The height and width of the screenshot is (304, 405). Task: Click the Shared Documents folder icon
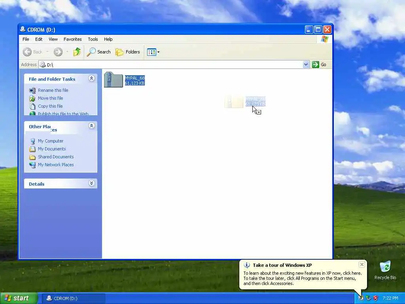(x=32, y=157)
